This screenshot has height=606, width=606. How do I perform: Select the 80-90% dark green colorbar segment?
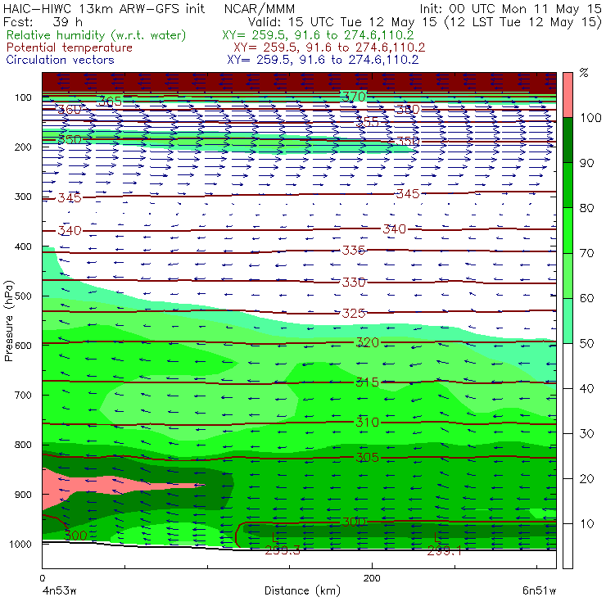tap(568, 185)
